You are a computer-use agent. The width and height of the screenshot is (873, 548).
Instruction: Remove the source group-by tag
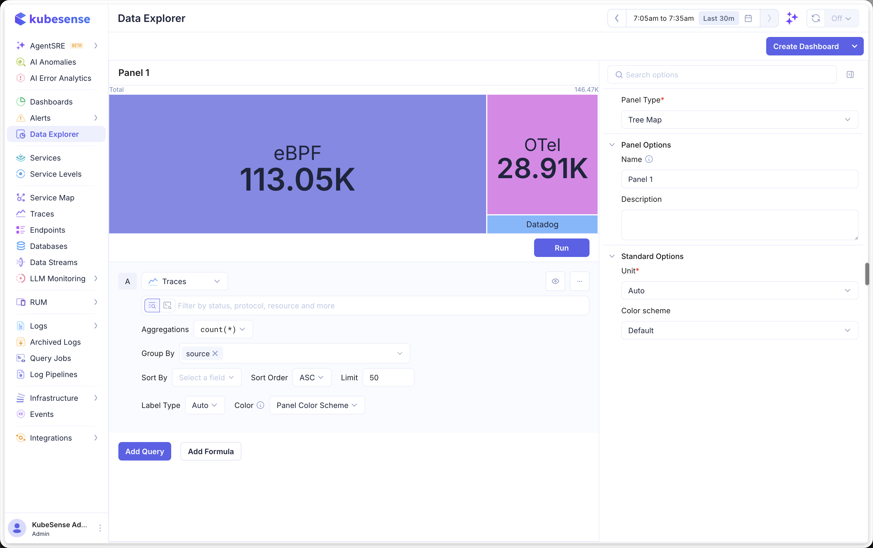pos(215,353)
